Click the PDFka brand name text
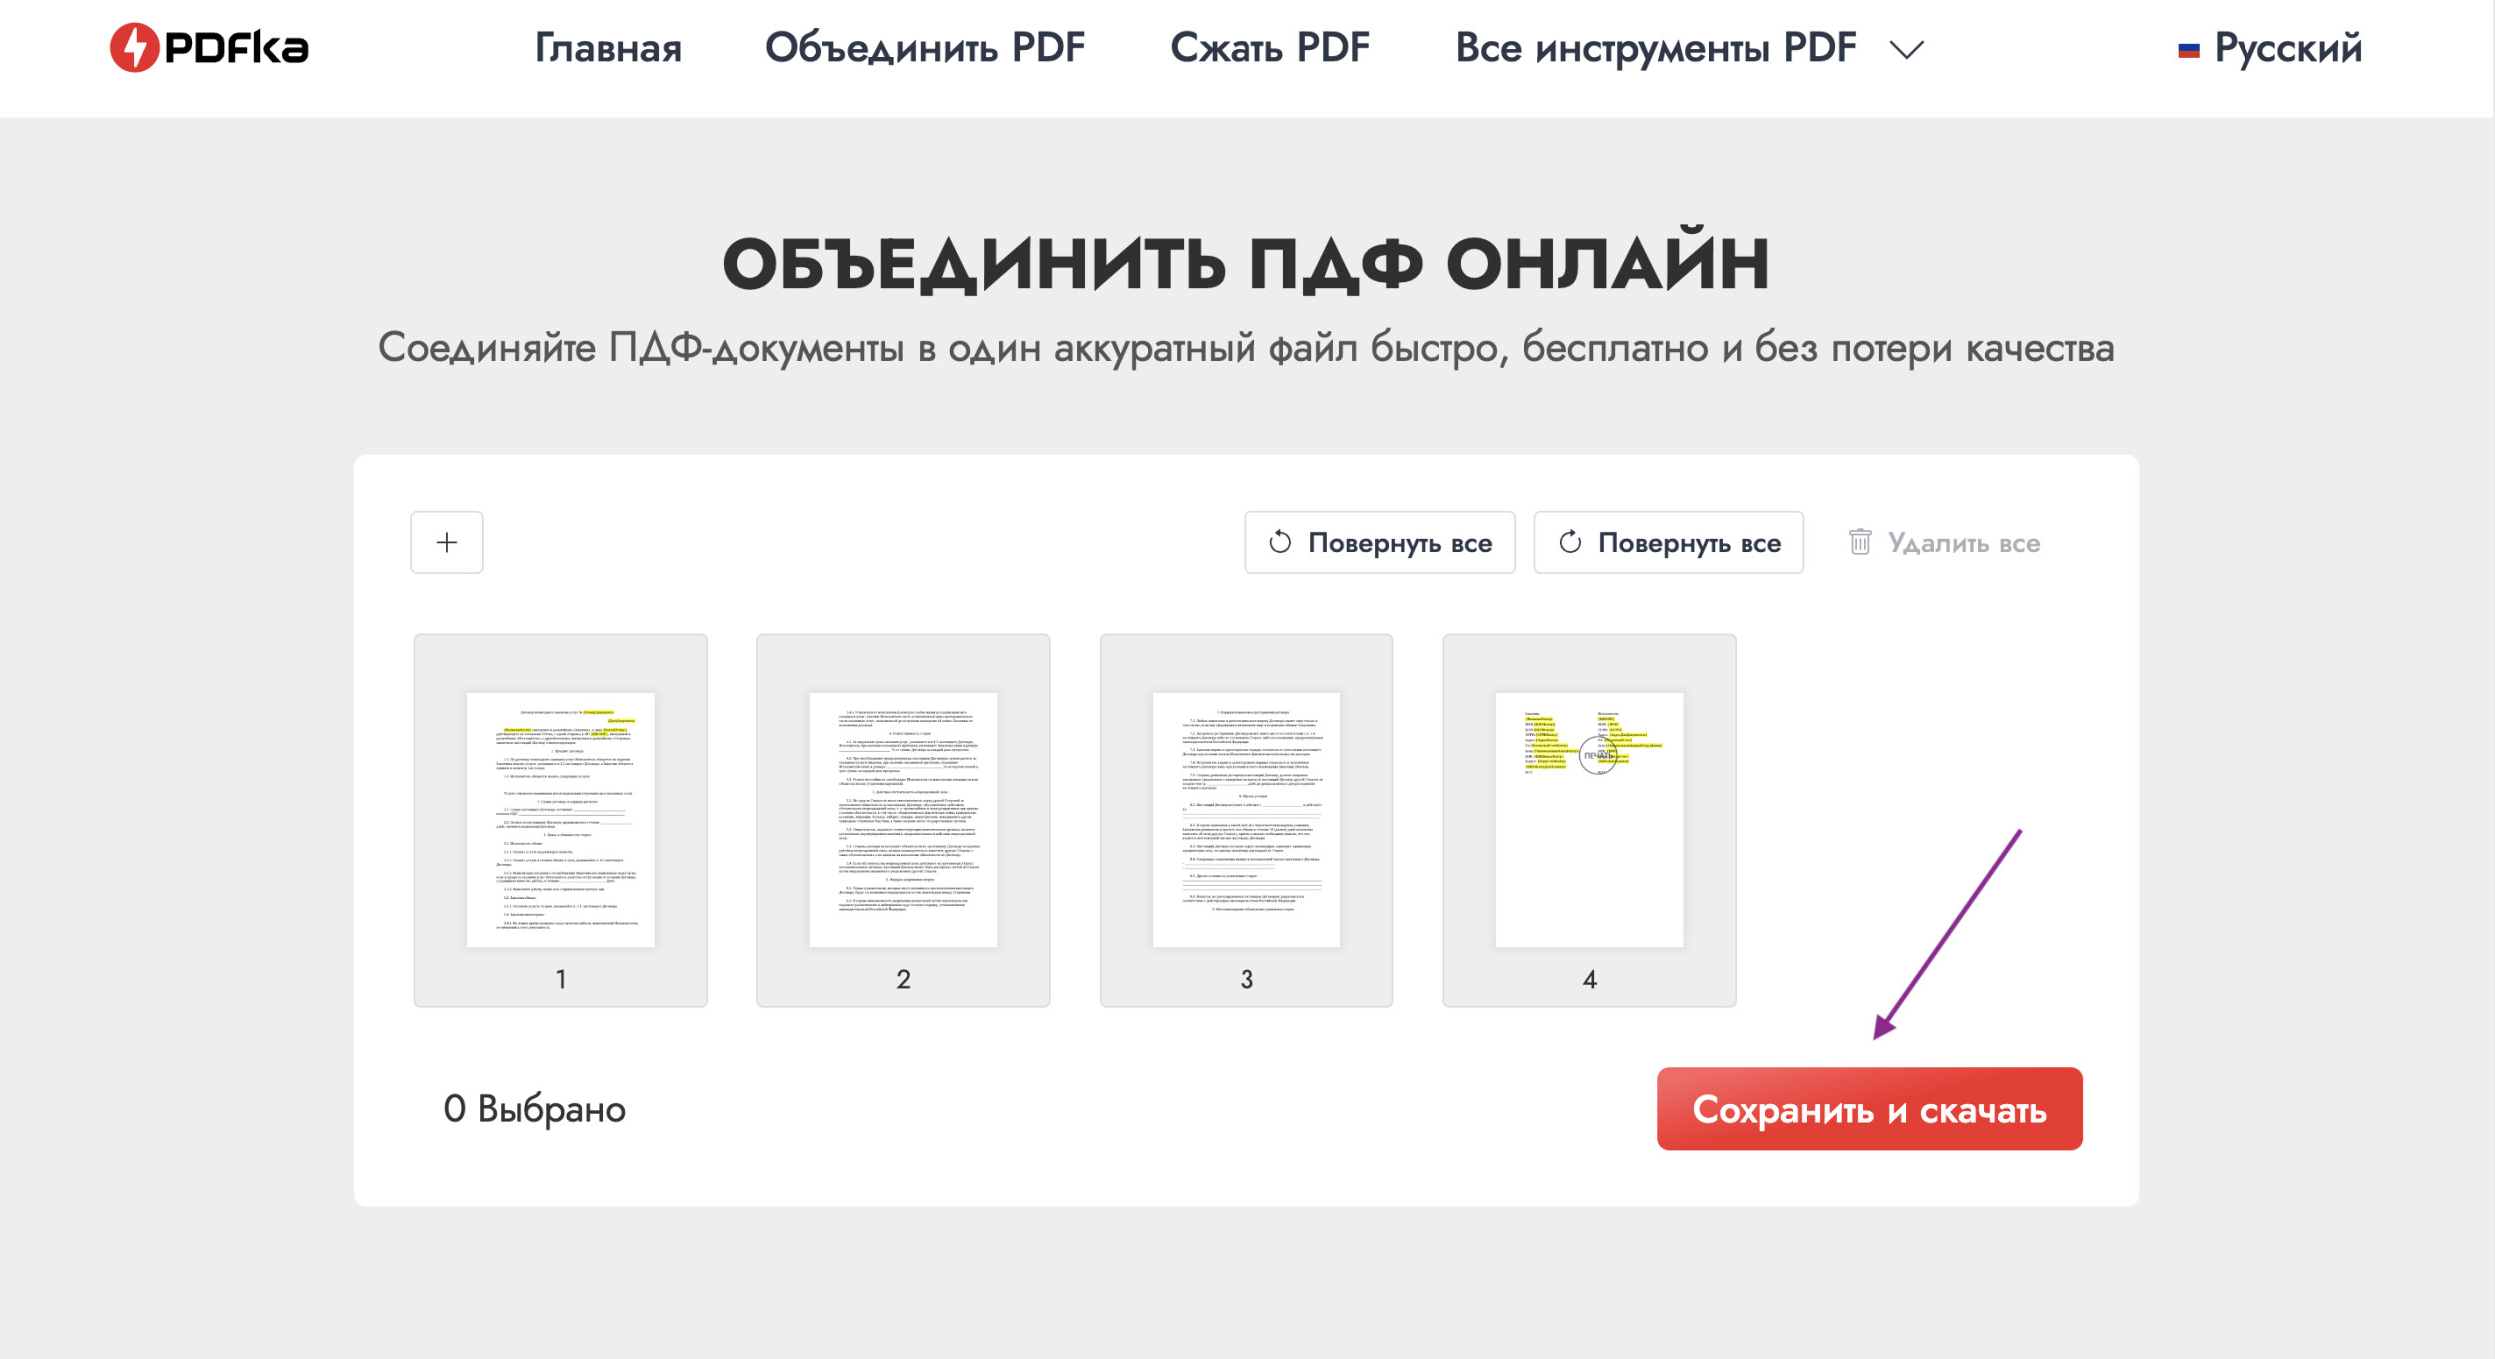This screenshot has width=2495, height=1359. pyautogui.click(x=237, y=48)
